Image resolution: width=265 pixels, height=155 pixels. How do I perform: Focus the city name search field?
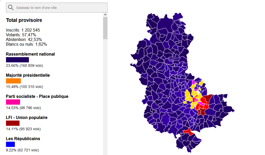pos(56,8)
